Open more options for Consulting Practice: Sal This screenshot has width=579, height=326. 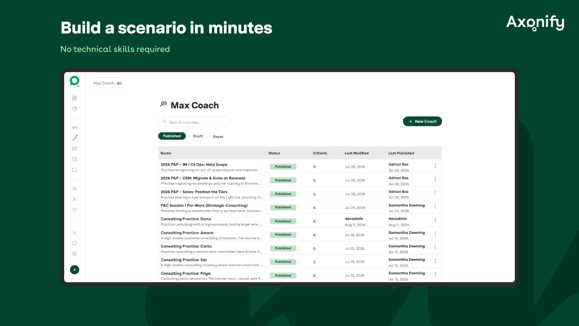(x=435, y=260)
